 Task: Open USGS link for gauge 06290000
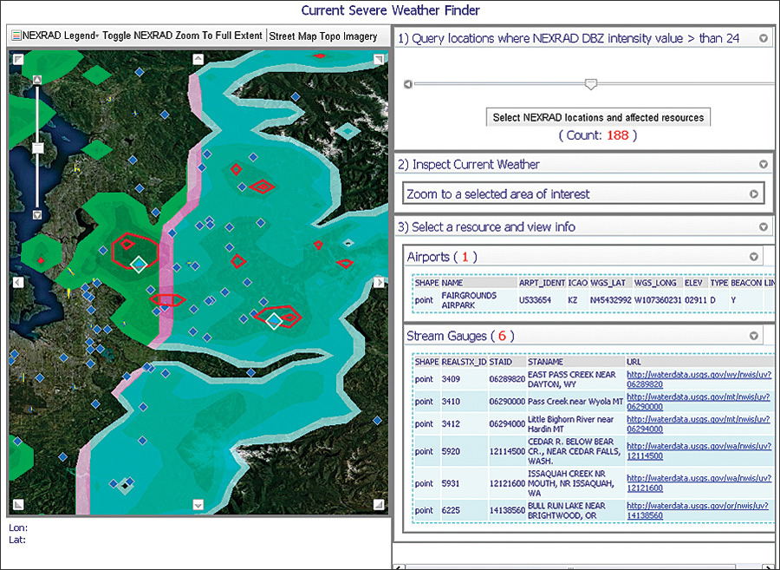point(699,402)
